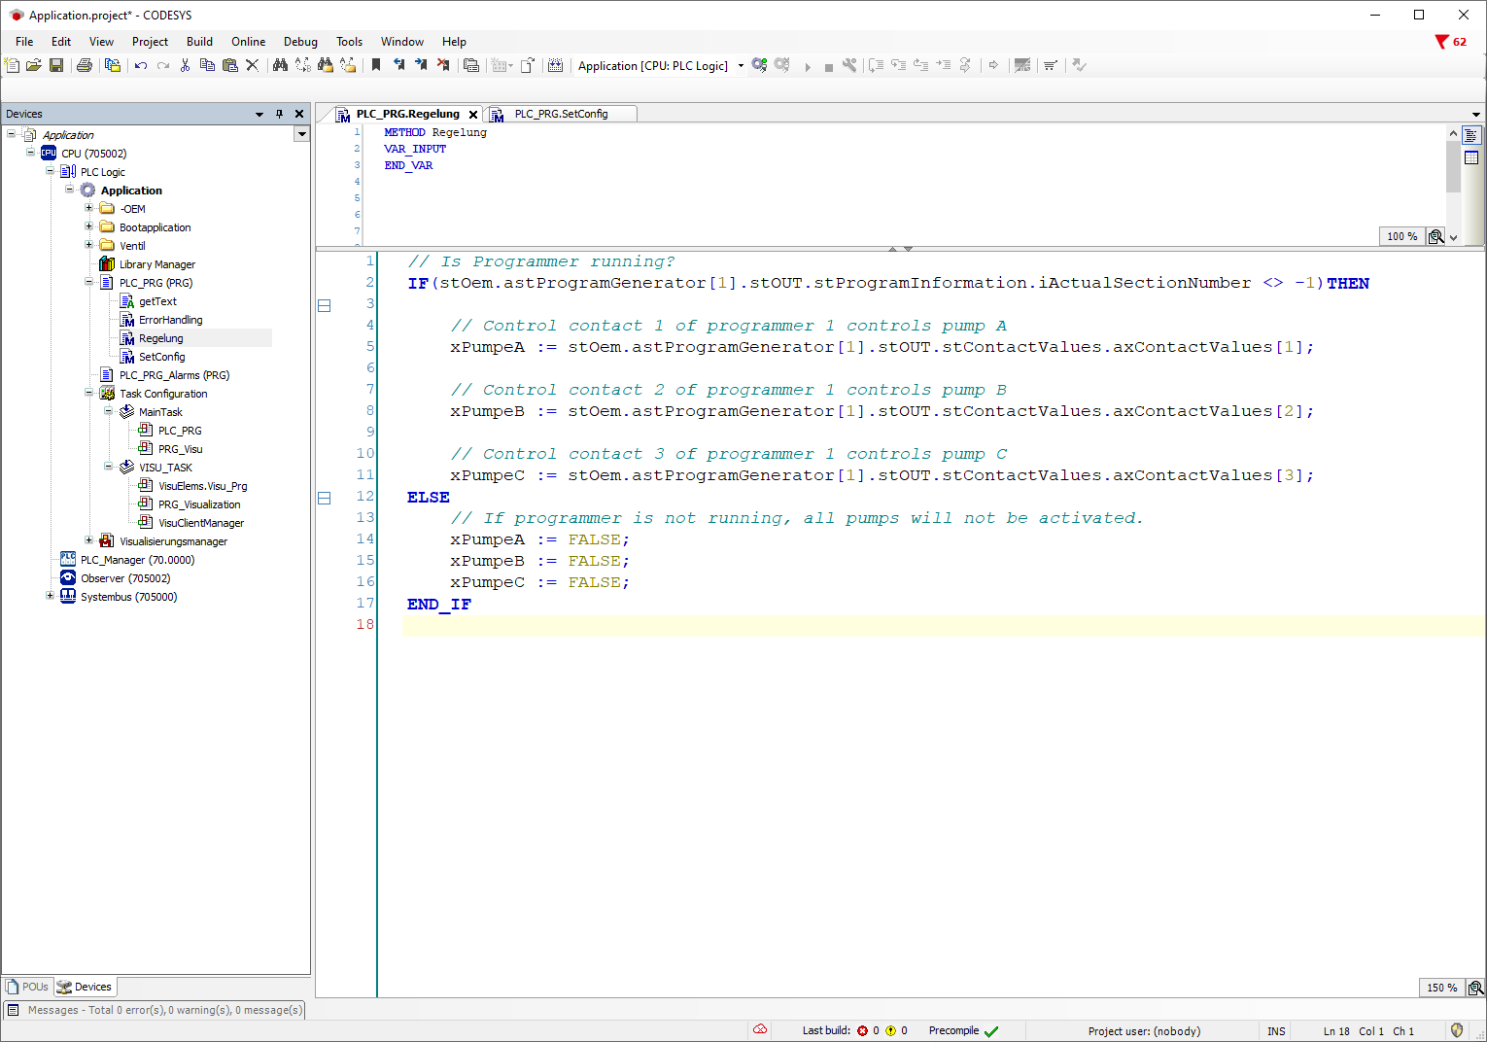Collapse the IF block at line 3
Image resolution: width=1487 pixels, height=1042 pixels.
[325, 305]
